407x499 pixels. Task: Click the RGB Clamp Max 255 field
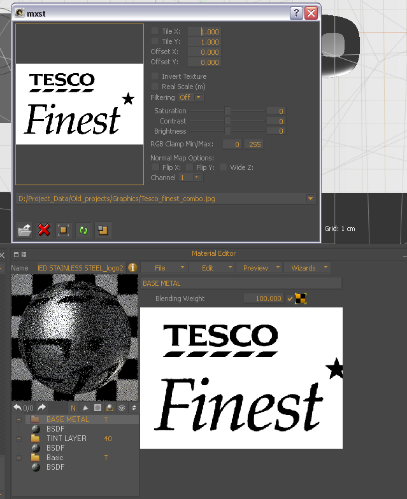tap(253, 144)
